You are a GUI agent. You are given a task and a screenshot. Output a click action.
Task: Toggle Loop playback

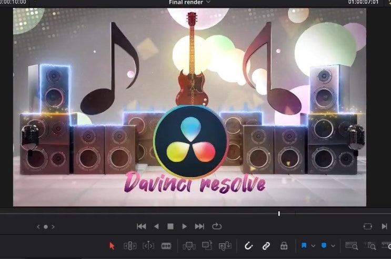(x=217, y=226)
